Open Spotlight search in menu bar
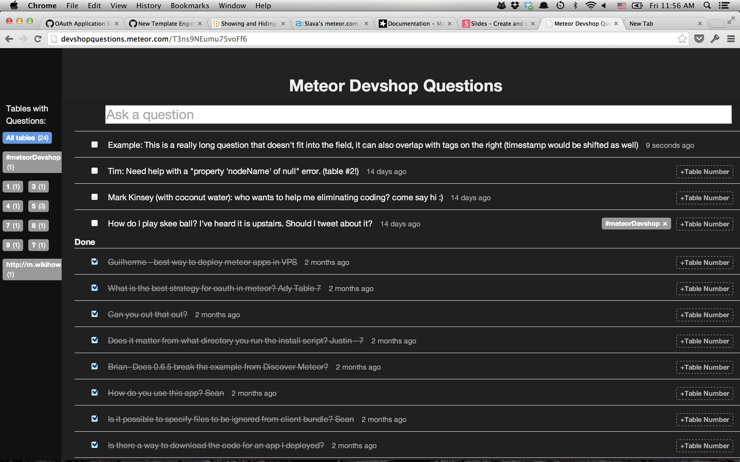This screenshot has width=740, height=462. pyautogui.click(x=707, y=5)
